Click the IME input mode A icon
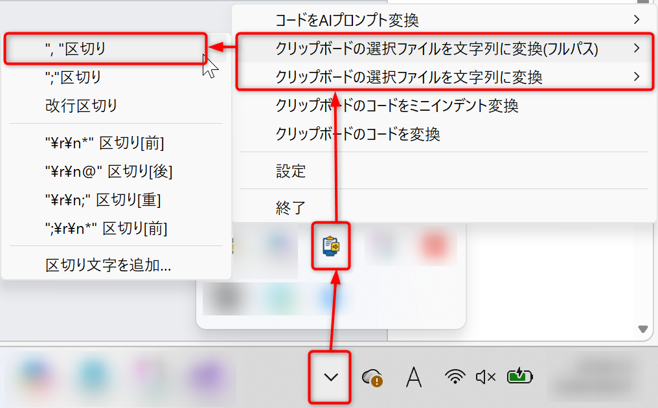 [x=414, y=377]
